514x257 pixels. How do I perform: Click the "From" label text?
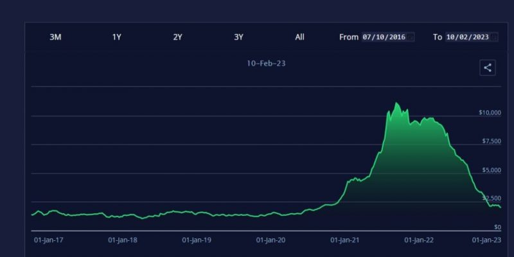pyautogui.click(x=349, y=37)
